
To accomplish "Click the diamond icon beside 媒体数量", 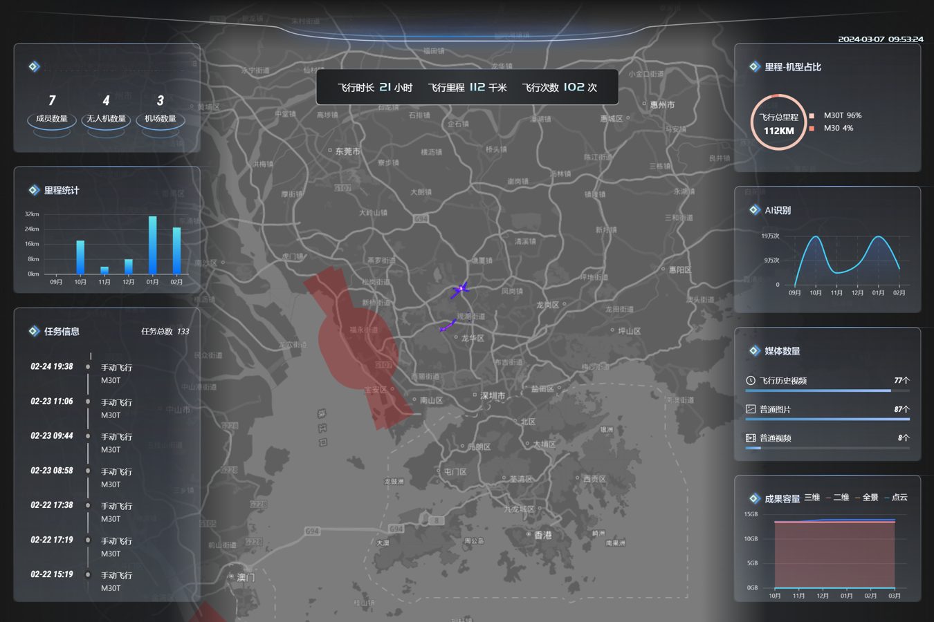I will pyautogui.click(x=754, y=350).
